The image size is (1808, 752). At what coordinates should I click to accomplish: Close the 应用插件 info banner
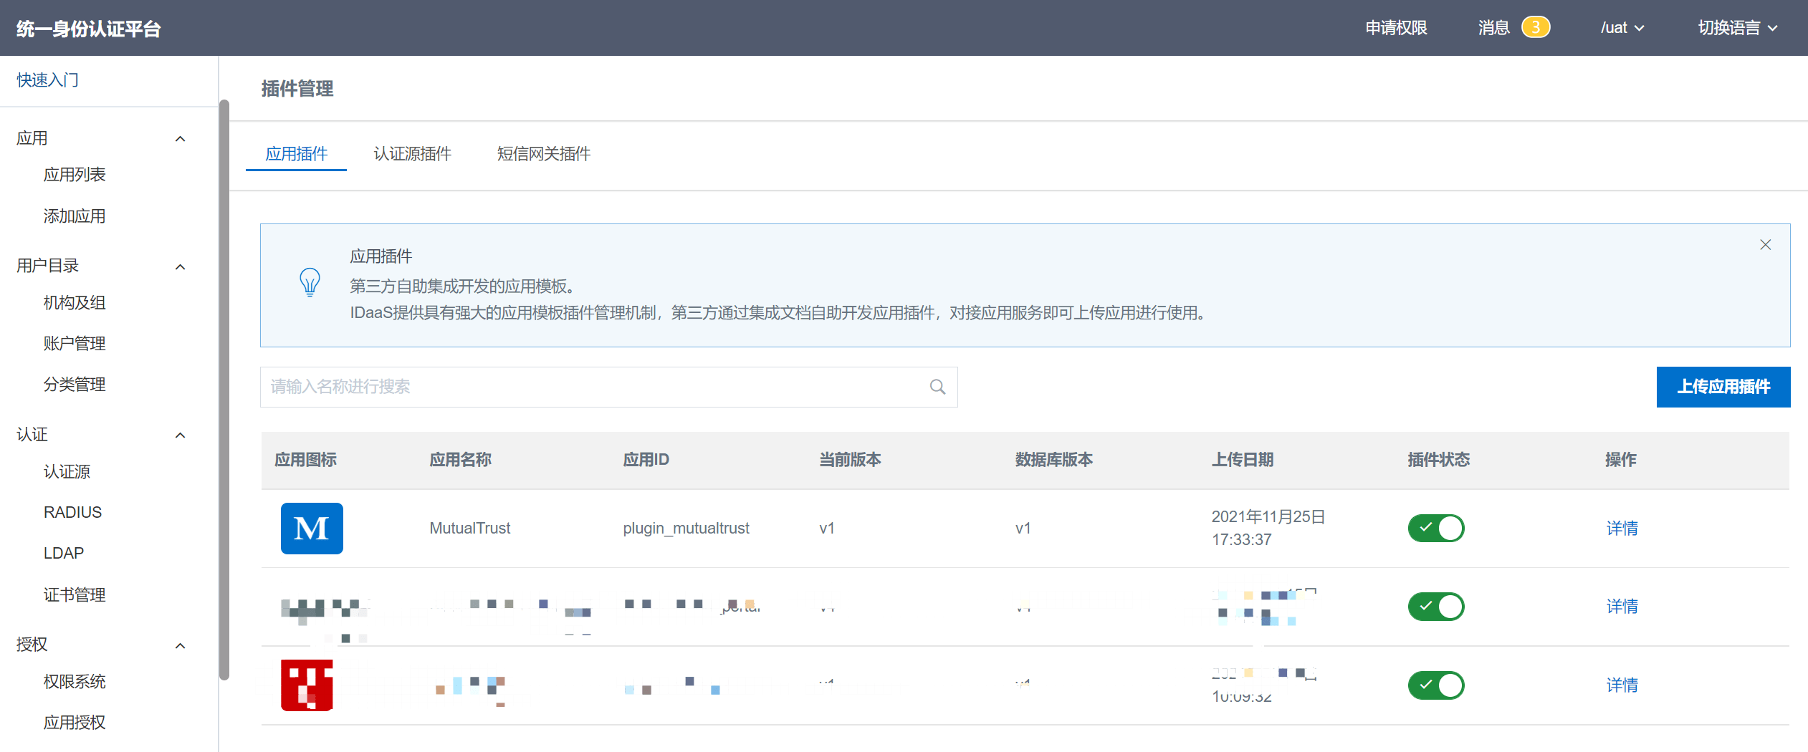click(1765, 245)
